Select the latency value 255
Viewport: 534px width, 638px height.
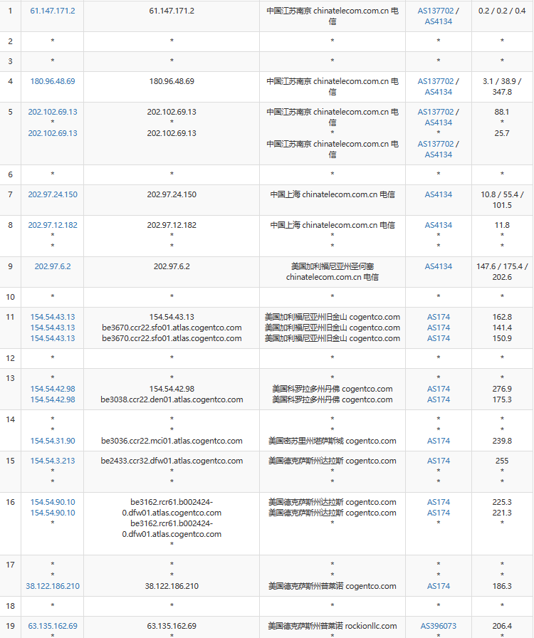pos(502,461)
